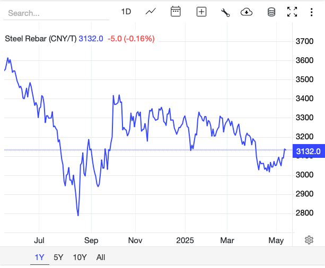This screenshot has width=325, height=268.
Task: Open chart settings gear icon
Action: coord(309,240)
